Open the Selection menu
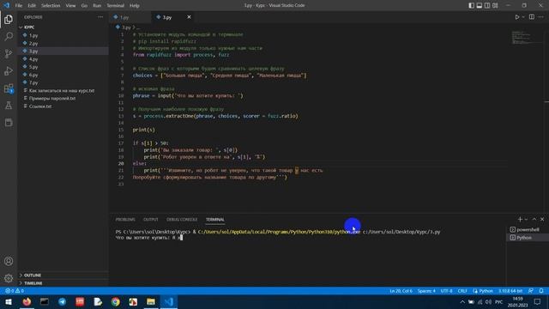Image resolution: width=549 pixels, height=309 pixels. (51, 5)
